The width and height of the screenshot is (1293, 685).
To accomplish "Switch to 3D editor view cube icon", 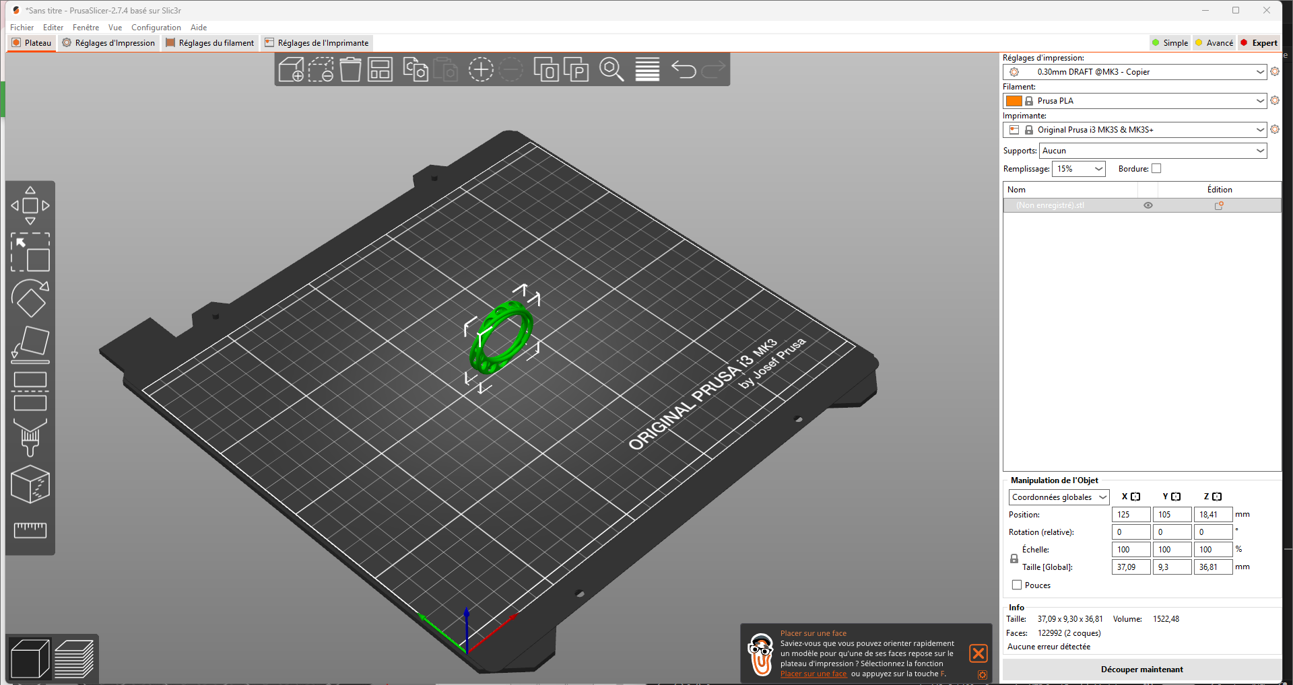I will (30, 658).
